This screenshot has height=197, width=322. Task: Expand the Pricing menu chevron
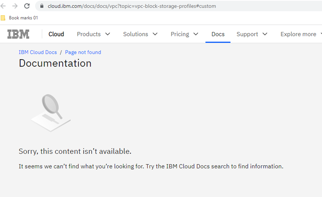click(196, 34)
